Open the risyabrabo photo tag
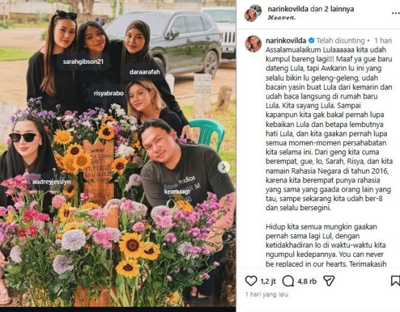This screenshot has height=312, width=400. (109, 93)
